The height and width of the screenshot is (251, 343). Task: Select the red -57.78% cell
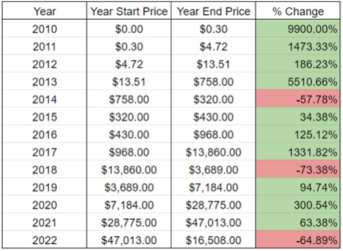click(298, 99)
